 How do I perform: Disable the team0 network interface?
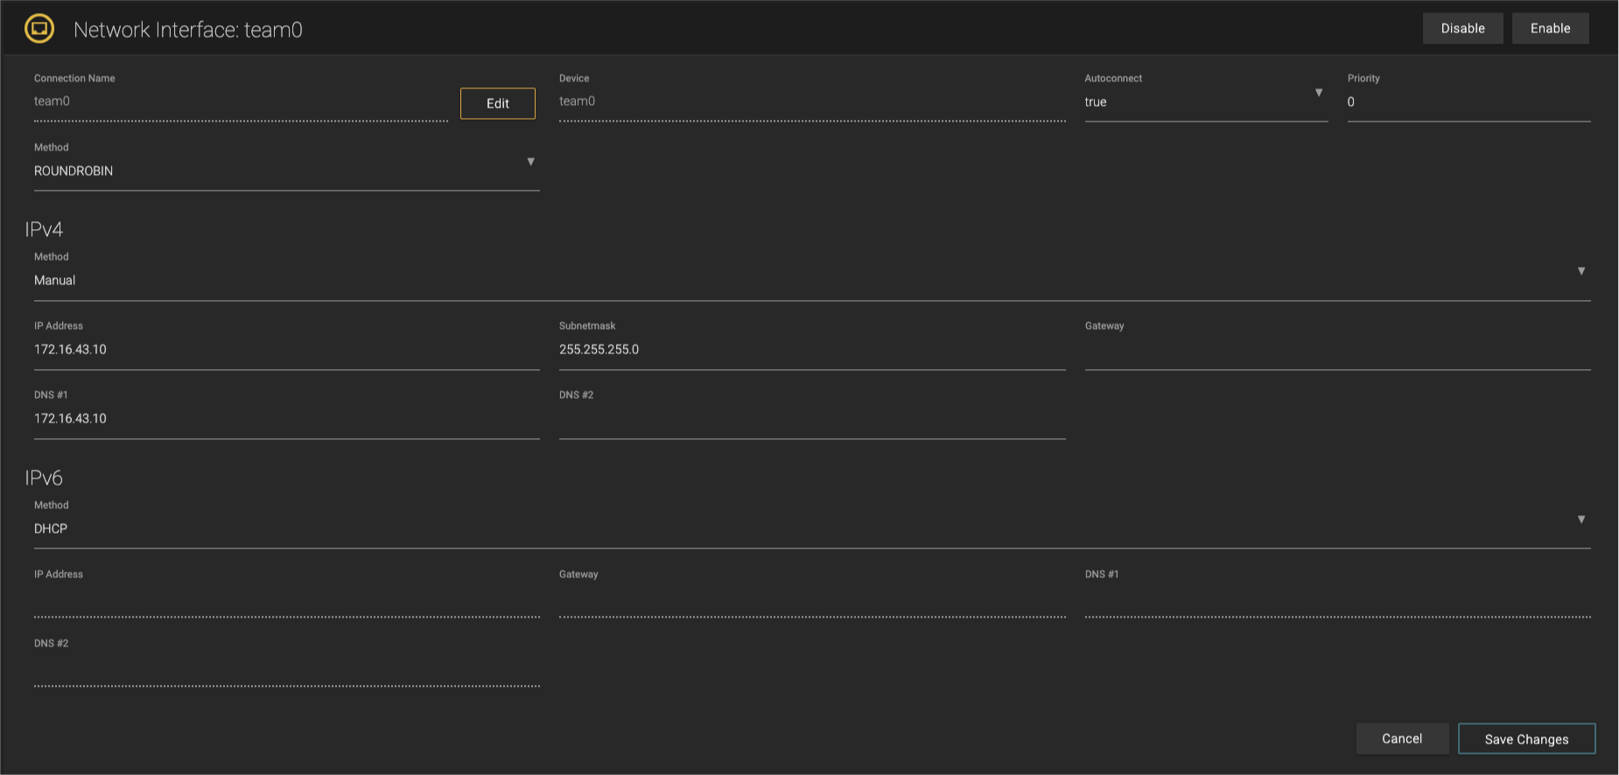coord(1462,29)
